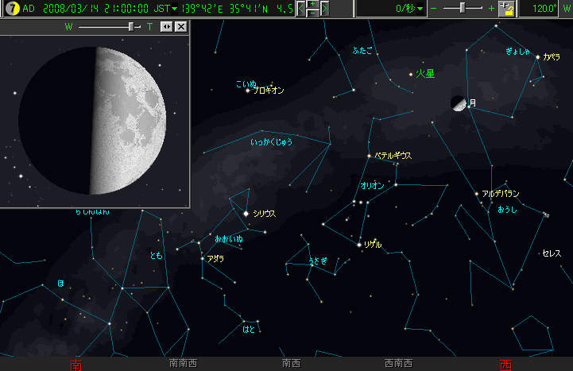Decrease time step with minus button
The image size is (573, 371).
coord(313,14)
